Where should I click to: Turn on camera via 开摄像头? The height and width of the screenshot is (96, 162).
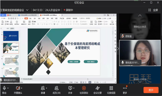pos(18,88)
